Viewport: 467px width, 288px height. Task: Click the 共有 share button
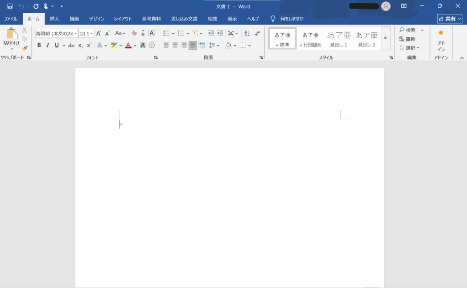(449, 19)
